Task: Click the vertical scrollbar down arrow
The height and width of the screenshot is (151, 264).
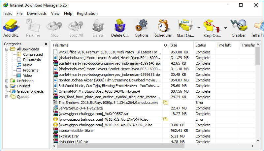Action: [258, 140]
